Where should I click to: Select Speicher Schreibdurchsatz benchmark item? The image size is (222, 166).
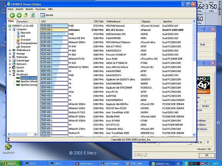29,81
